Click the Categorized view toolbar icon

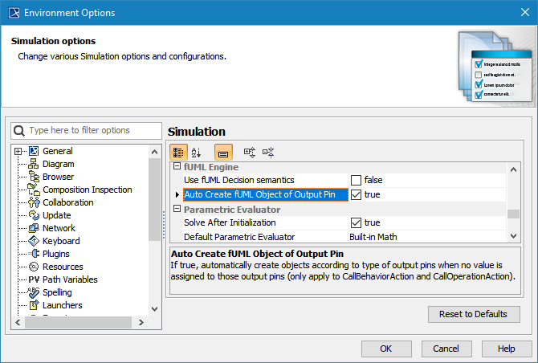pos(179,151)
